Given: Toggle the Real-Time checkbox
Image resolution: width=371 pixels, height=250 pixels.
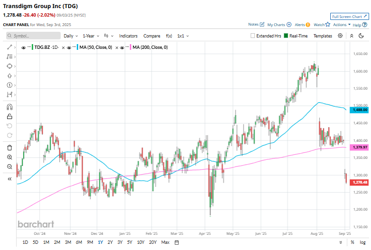Looking at the screenshot, I should tap(286, 36).
